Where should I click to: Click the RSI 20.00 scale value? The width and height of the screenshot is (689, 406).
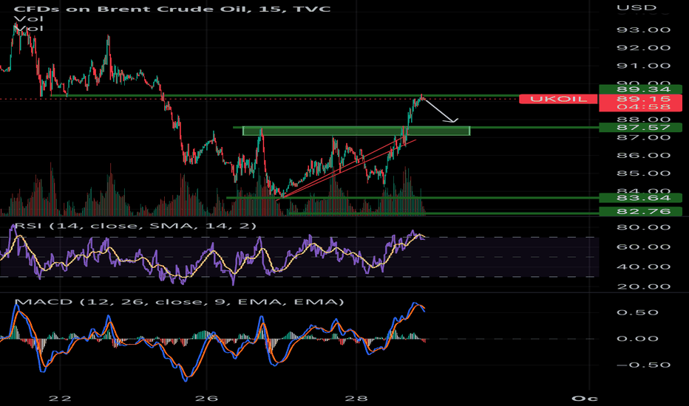tap(644, 286)
